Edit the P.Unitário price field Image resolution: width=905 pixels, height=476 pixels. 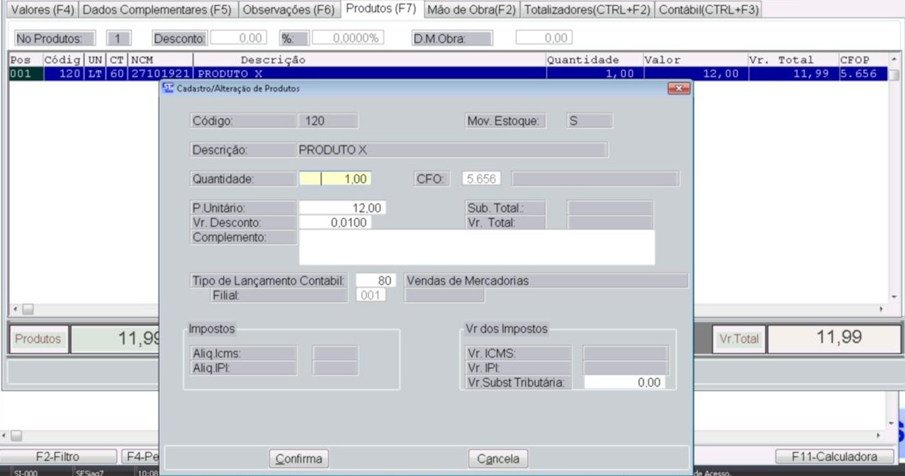(342, 209)
